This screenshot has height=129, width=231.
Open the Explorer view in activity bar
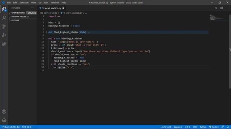click(x=4, y=9)
